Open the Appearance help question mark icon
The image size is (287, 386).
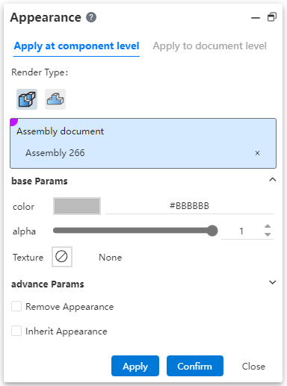91,17
